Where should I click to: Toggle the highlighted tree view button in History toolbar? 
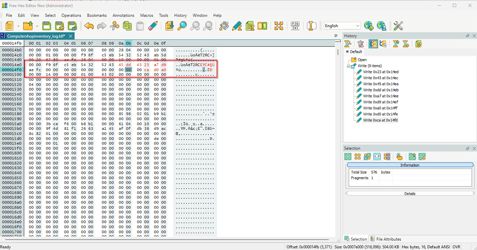[373, 44]
